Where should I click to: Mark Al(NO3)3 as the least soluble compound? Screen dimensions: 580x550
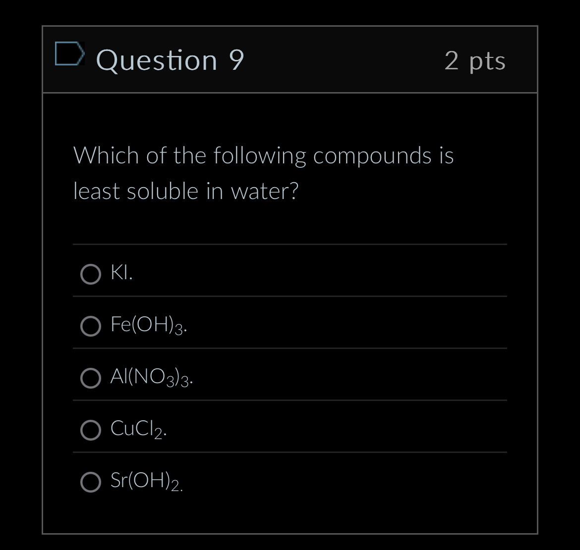(90, 379)
